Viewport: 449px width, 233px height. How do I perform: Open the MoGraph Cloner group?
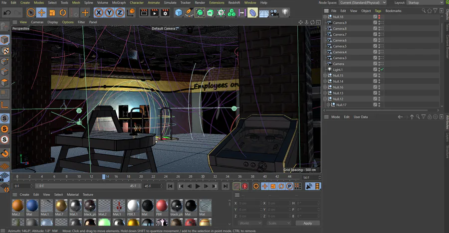click(x=231, y=12)
